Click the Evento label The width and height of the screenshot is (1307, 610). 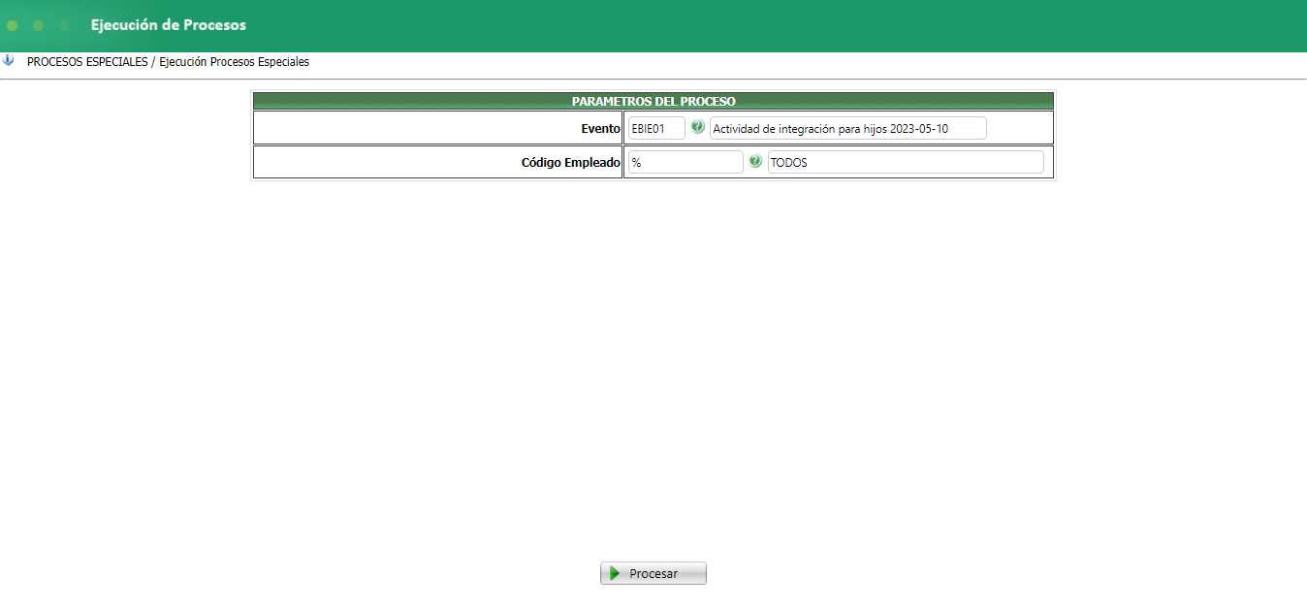coord(599,128)
